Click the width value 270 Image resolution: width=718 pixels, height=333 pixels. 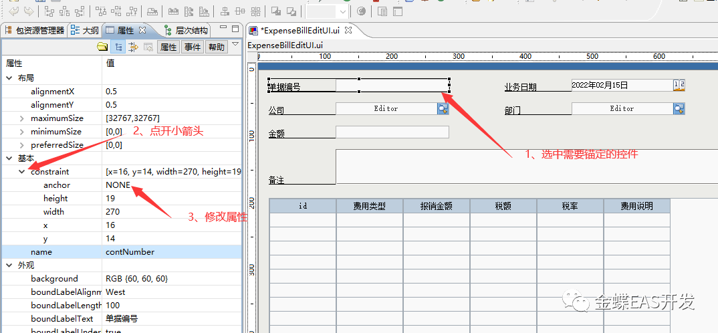click(x=112, y=211)
